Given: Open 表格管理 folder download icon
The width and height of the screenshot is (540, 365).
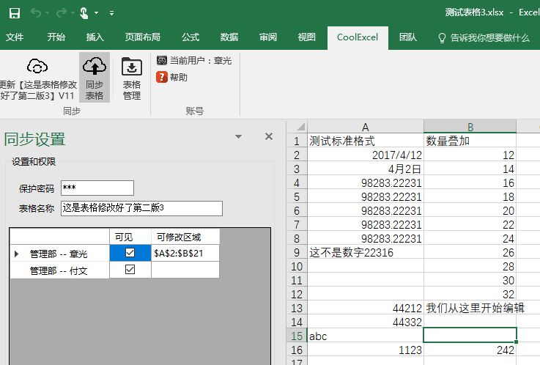Looking at the screenshot, I should (x=131, y=67).
